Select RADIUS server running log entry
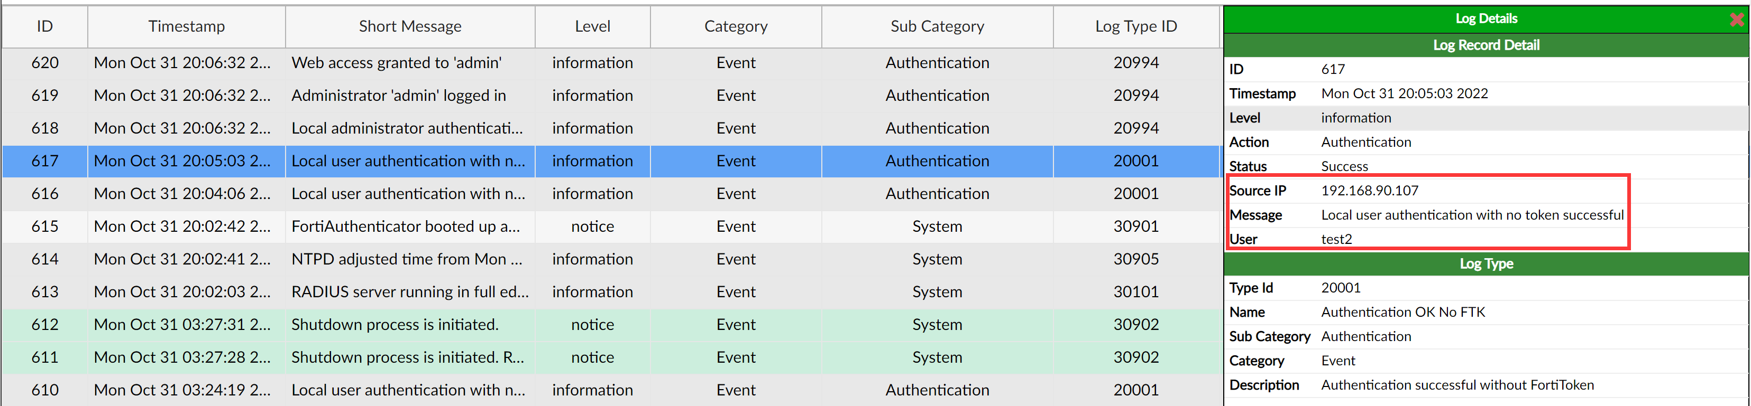This screenshot has width=1751, height=406. [409, 292]
